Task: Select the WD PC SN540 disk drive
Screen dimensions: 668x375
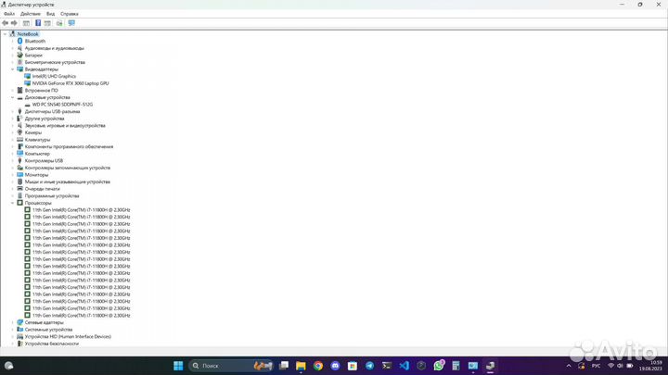Action: (x=62, y=105)
